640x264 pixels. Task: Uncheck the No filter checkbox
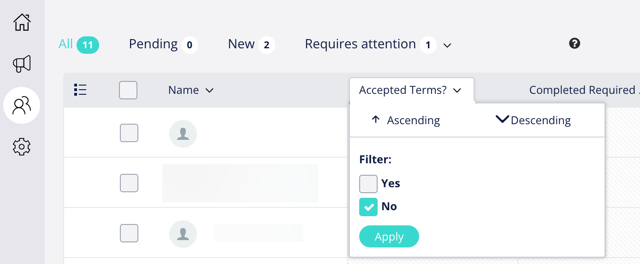(368, 207)
